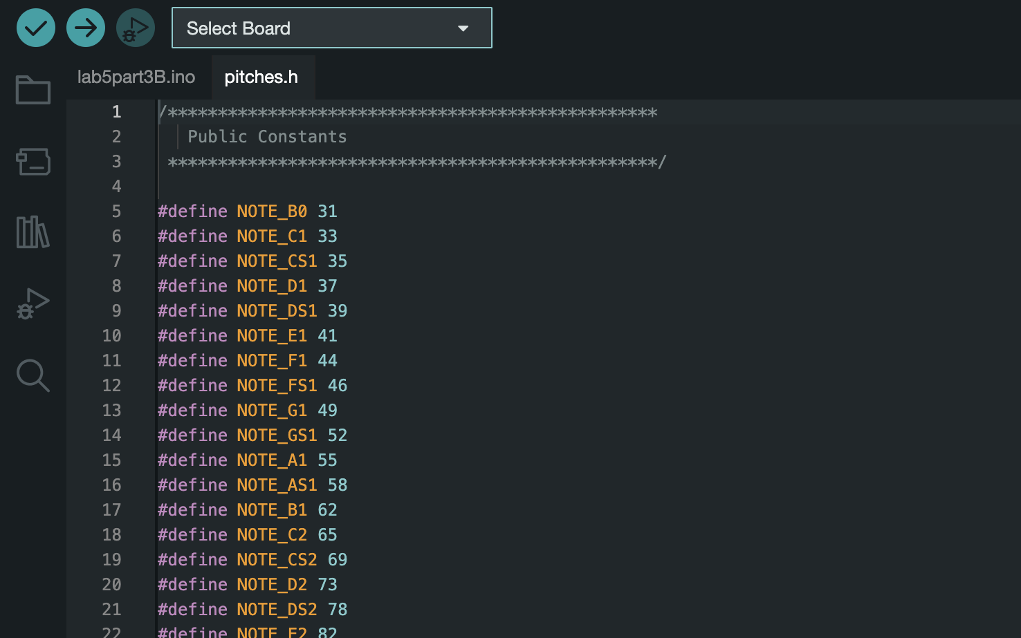Click the NOTE_B0 constant name
Image resolution: width=1021 pixels, height=638 pixels.
tap(272, 212)
